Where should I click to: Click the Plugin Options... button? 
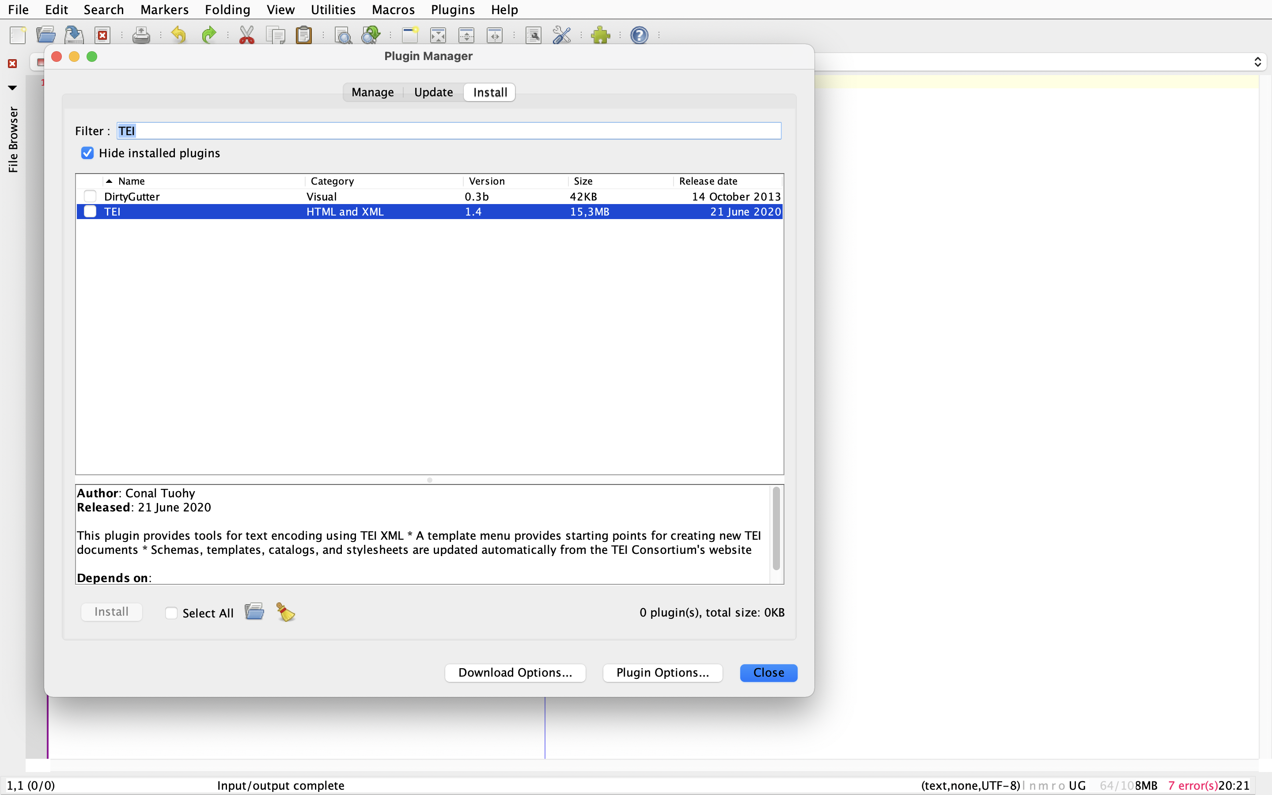coord(662,673)
